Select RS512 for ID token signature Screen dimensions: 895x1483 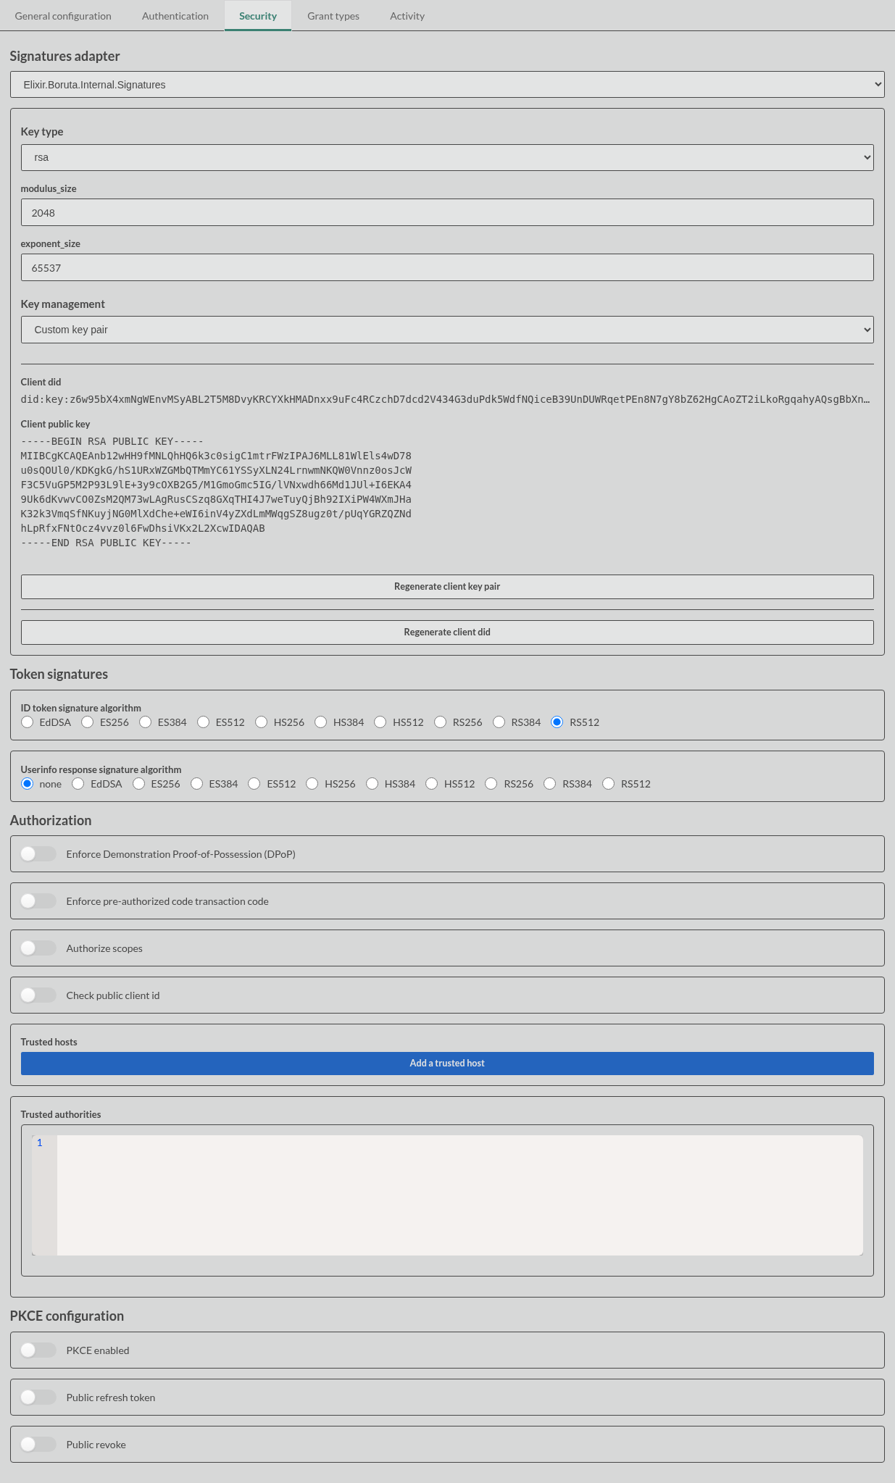pos(557,722)
